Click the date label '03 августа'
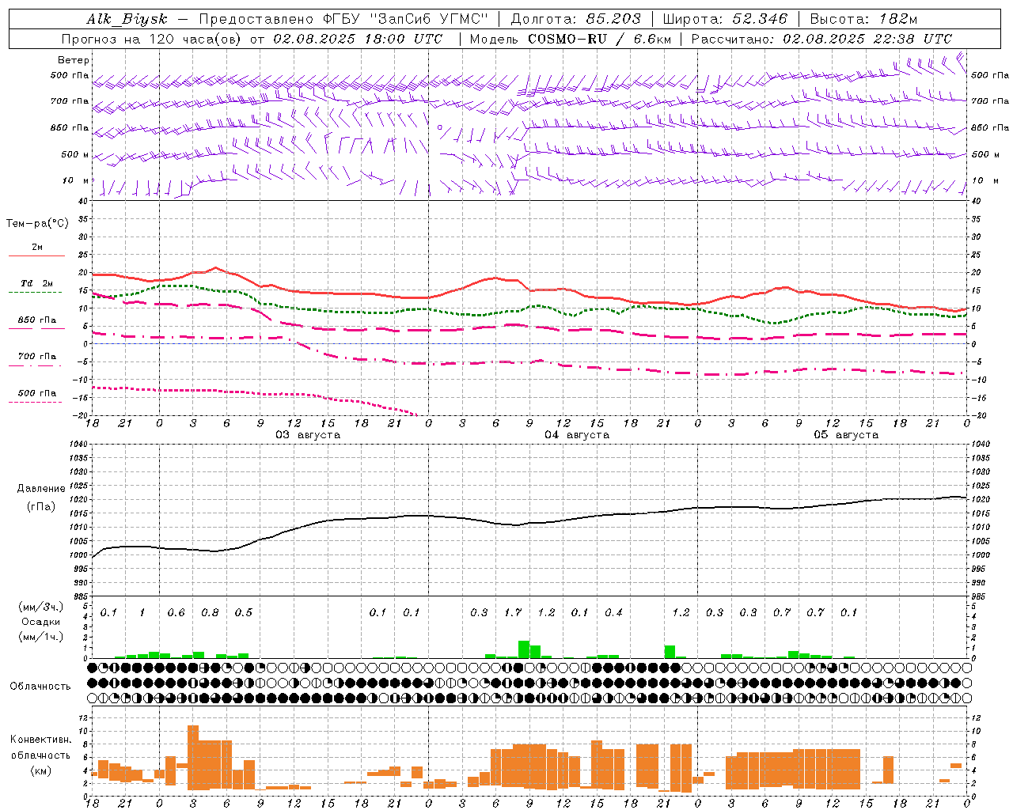This screenshot has height=810, width=1013. 308,435
